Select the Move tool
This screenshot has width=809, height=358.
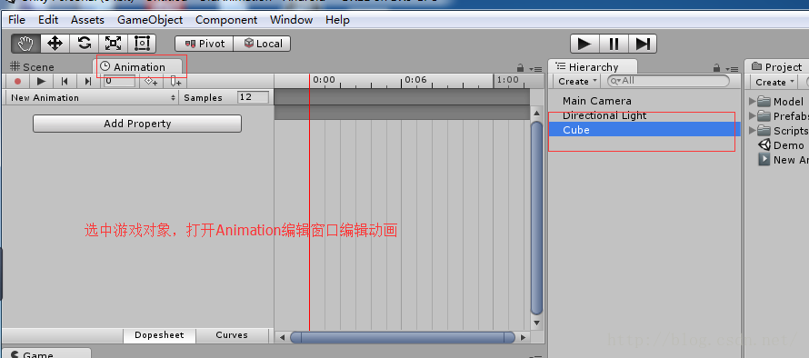(55, 44)
